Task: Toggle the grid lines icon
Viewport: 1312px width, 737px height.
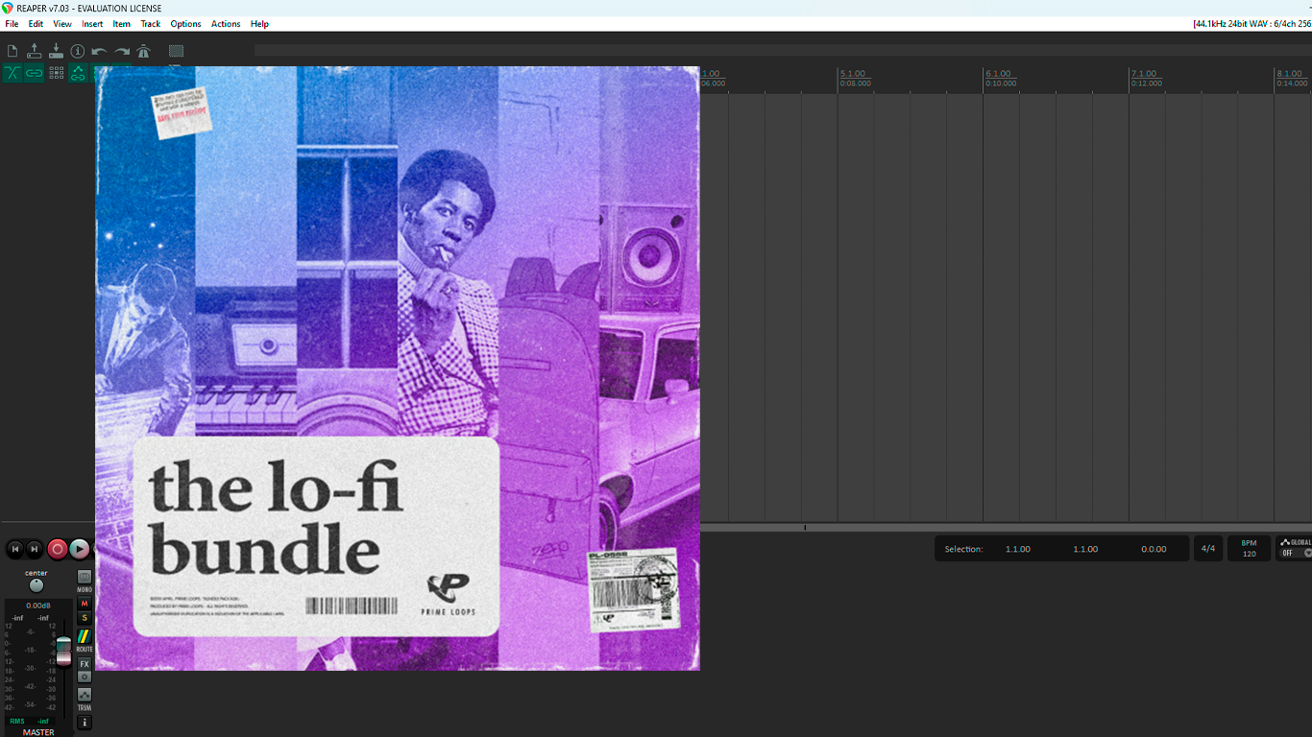Action: (57, 73)
